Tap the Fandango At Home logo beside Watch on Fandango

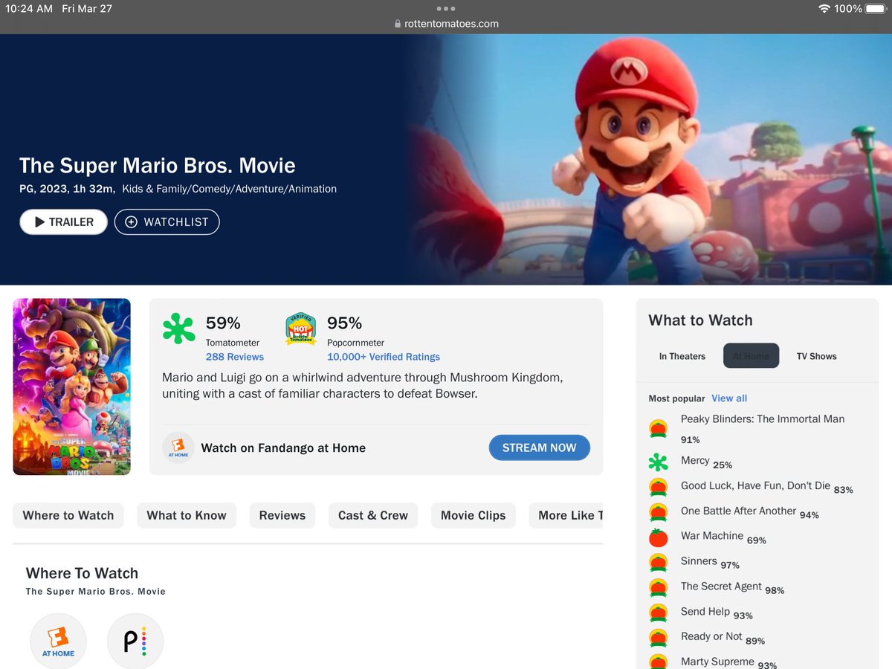178,447
